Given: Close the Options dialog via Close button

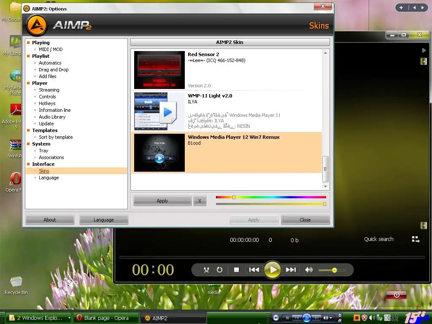Looking at the screenshot, I should click(305, 219).
